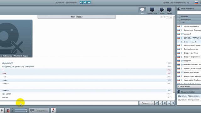Click the settings gear icon in top bar

(x=81, y=3)
